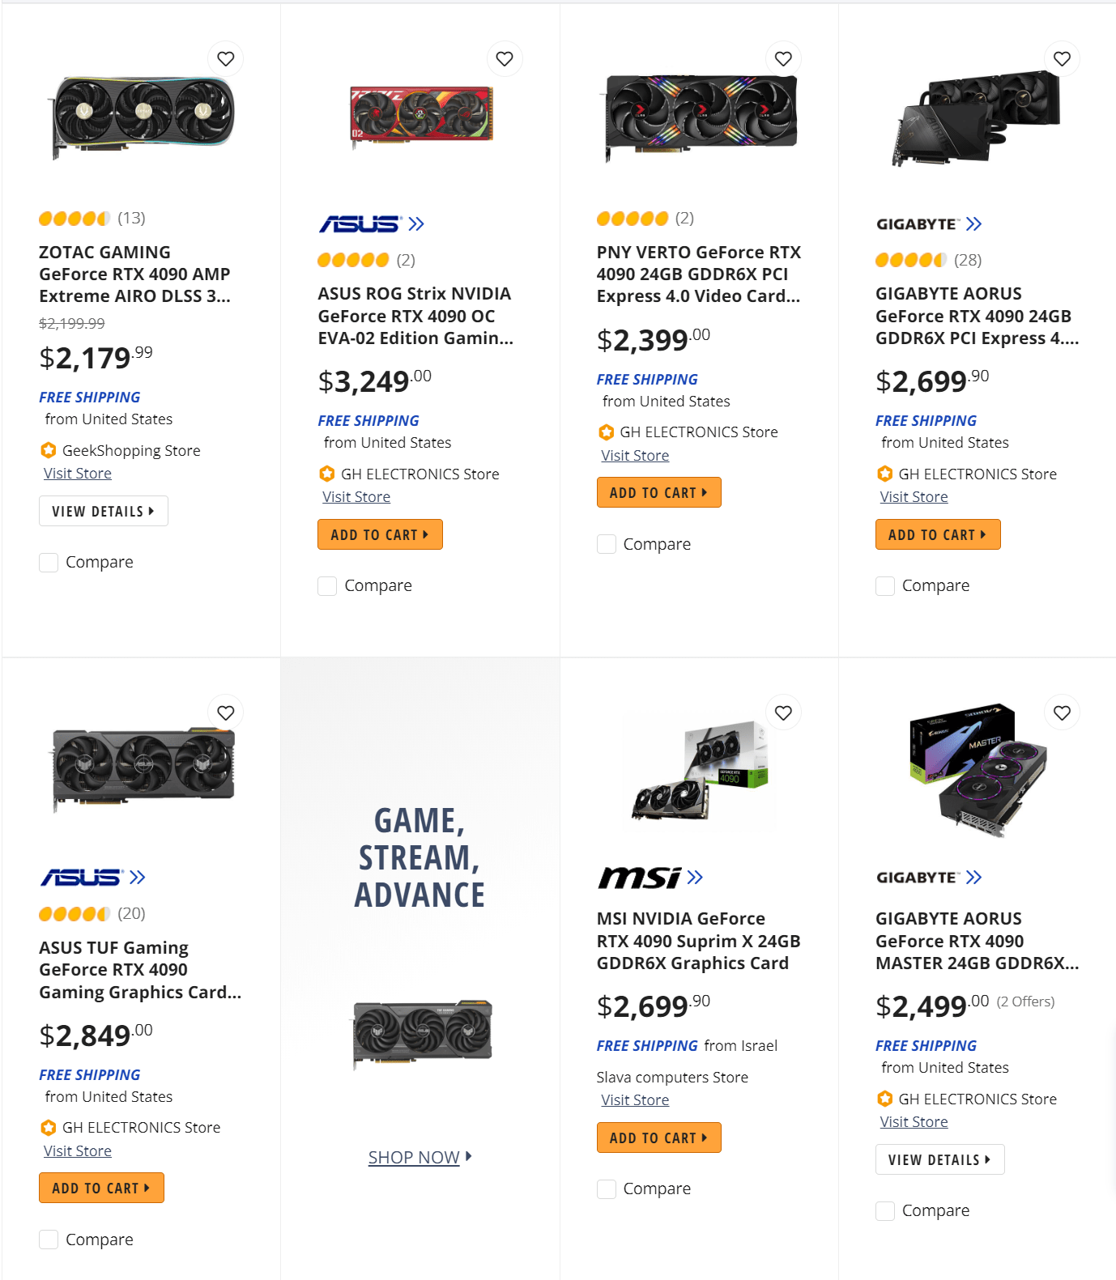Image resolution: width=1116 pixels, height=1280 pixels.
Task: Add the ZOTAC GAMING RTX 4090 to wishlist
Action: (225, 58)
